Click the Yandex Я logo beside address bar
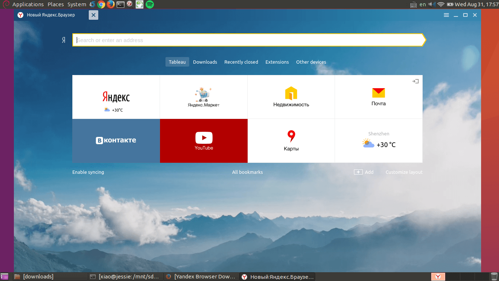The height and width of the screenshot is (281, 499). [x=64, y=40]
